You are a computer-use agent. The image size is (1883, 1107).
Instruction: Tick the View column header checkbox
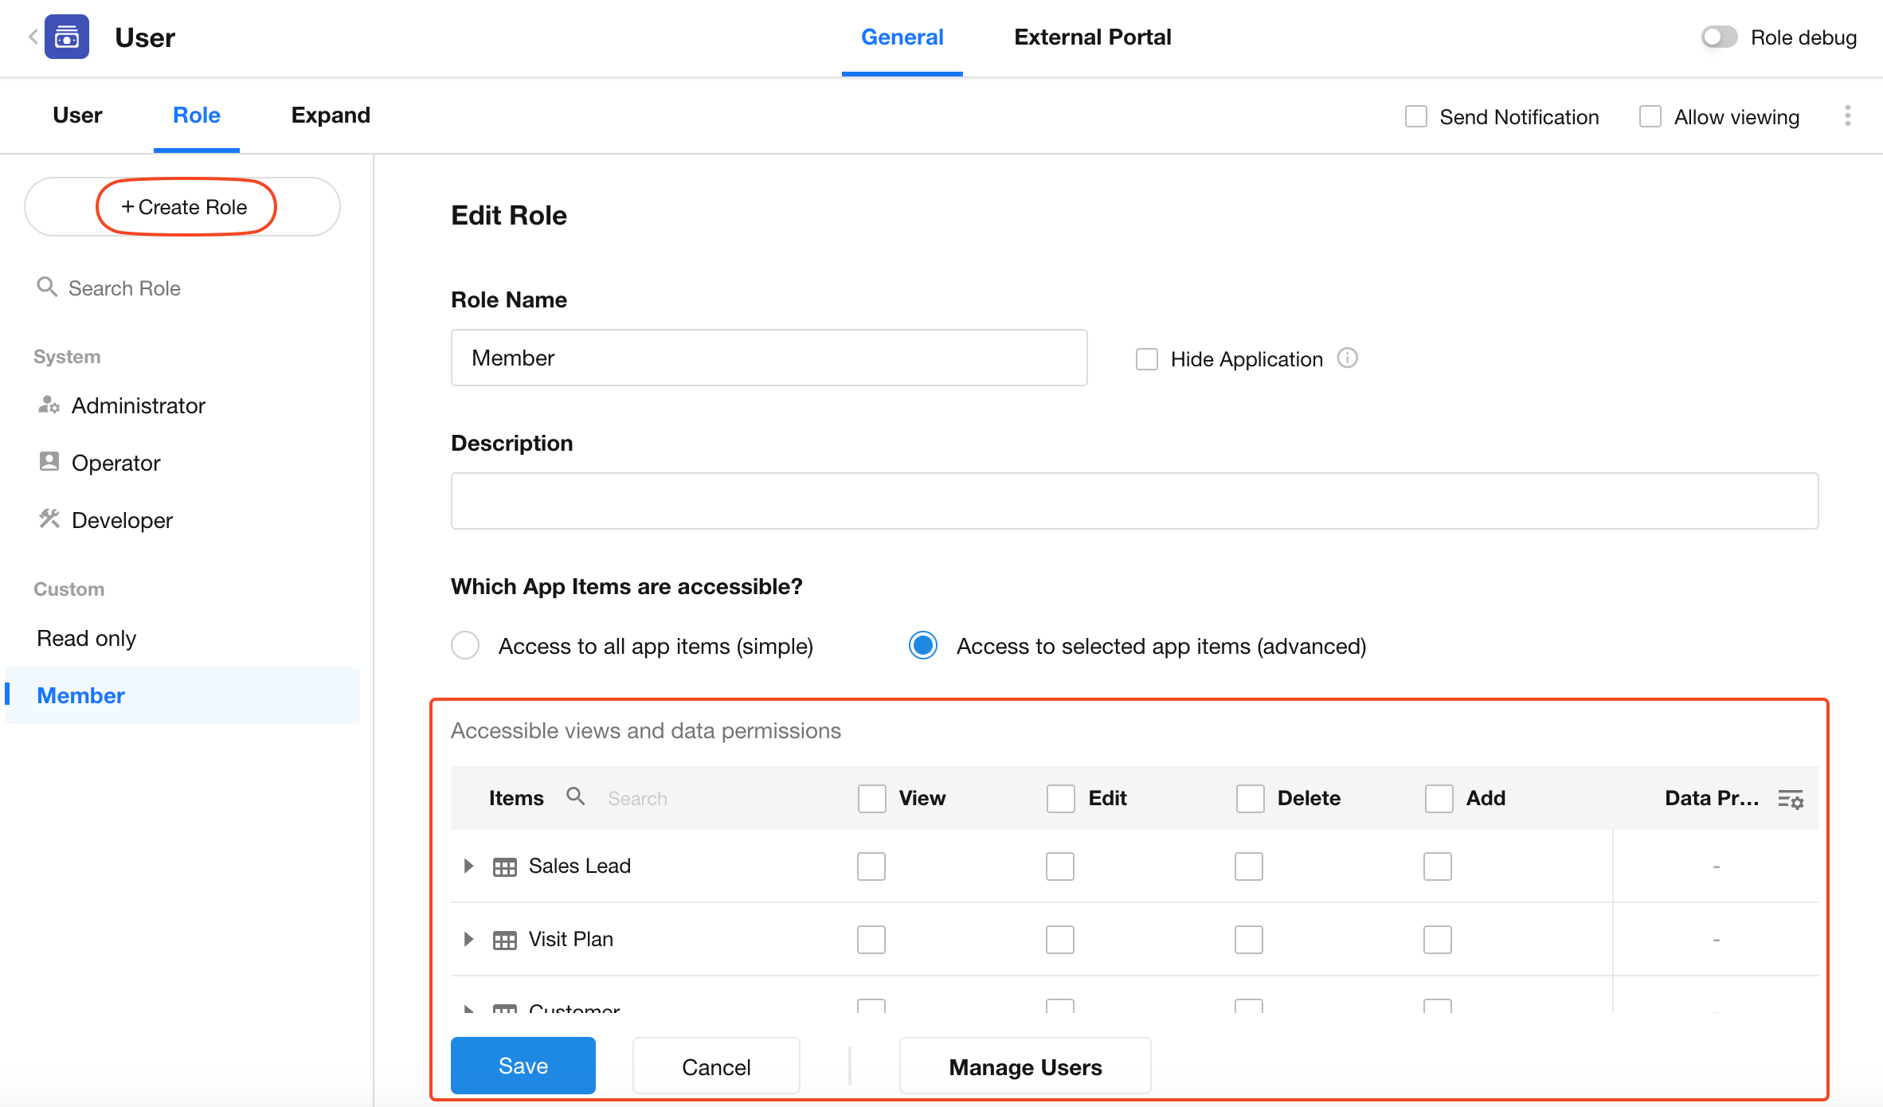(x=871, y=798)
